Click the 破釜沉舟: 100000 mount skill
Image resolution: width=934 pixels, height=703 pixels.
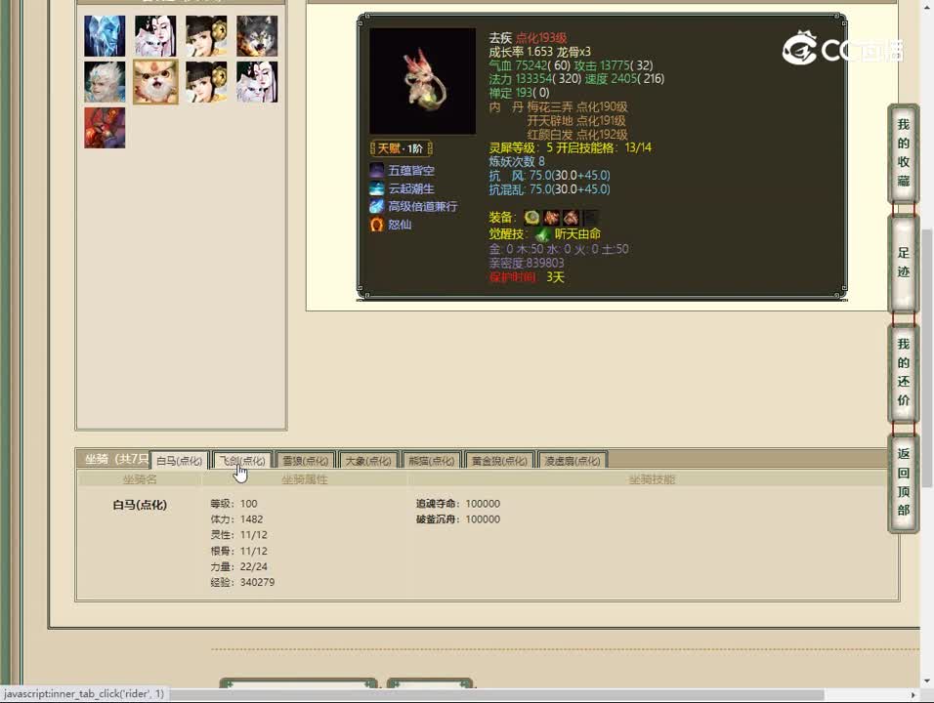(x=458, y=519)
